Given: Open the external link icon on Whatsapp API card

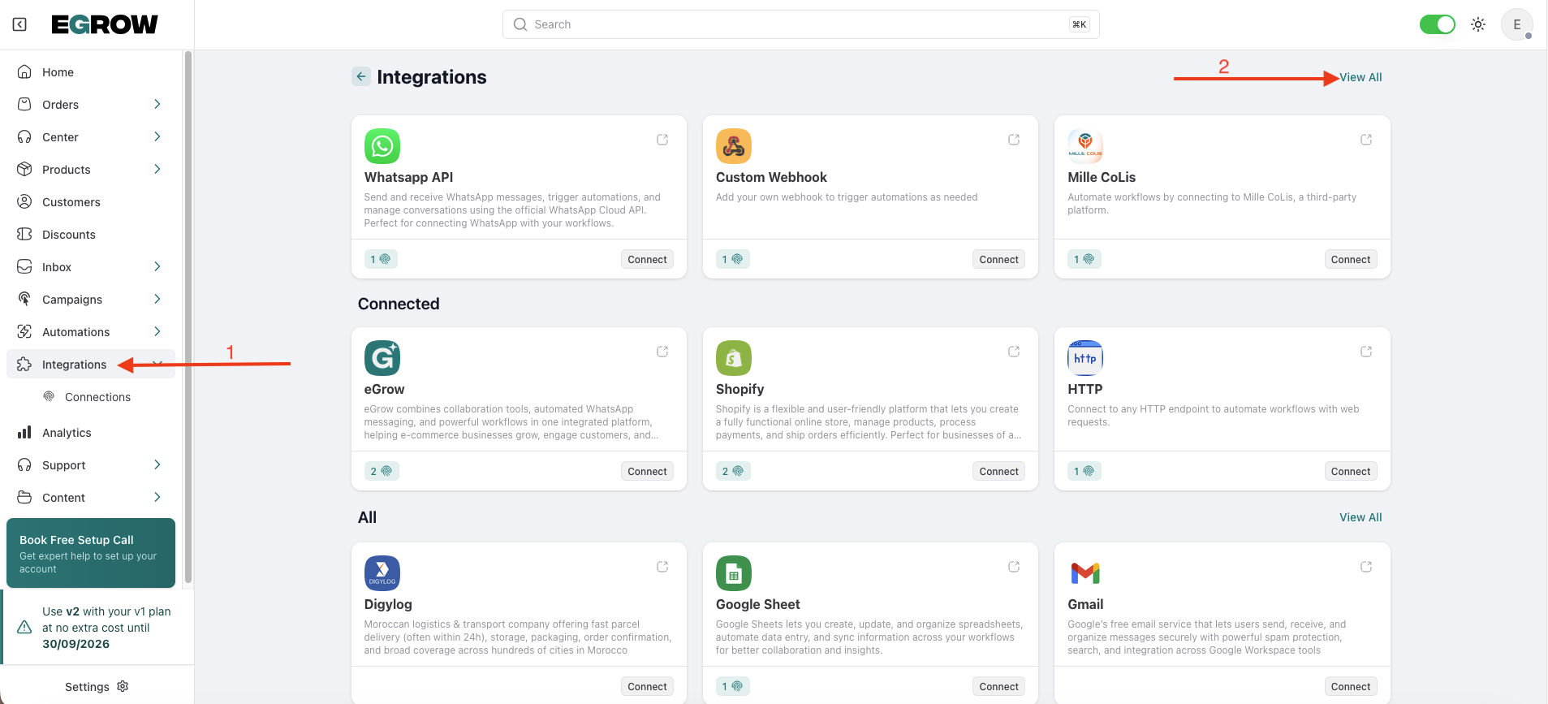Looking at the screenshot, I should pos(662,140).
